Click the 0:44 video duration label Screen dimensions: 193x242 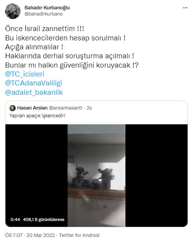[x=15, y=219]
